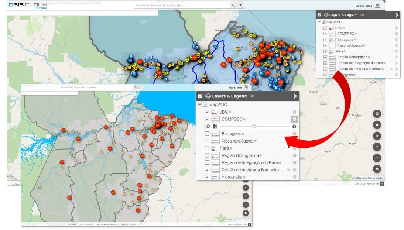Open Hidrografia settings gear in enlarged panel
The height and width of the screenshot is (230, 404).
pyautogui.click(x=294, y=177)
